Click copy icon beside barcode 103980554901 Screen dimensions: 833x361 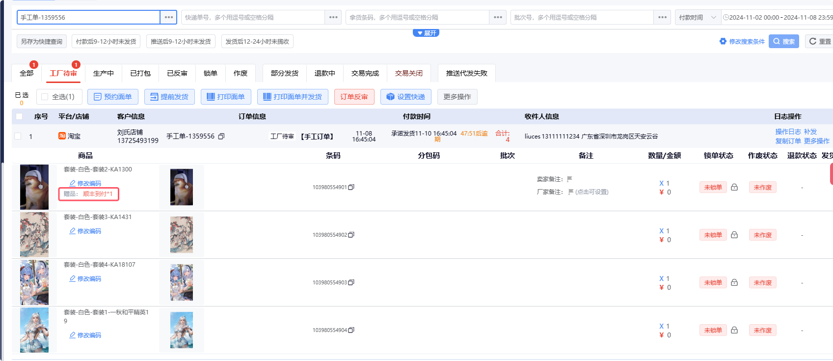[351, 187]
